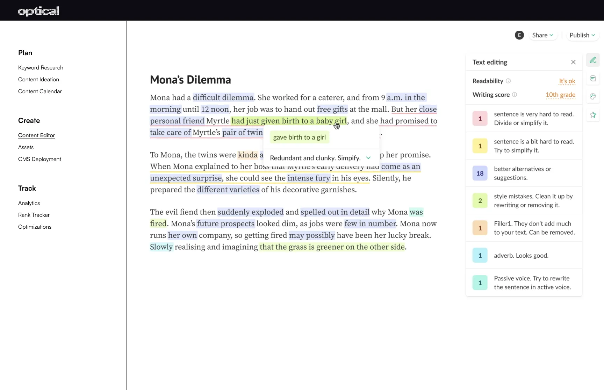Open the comments chat icon in the side rail
The width and height of the screenshot is (604, 390).
593,78
